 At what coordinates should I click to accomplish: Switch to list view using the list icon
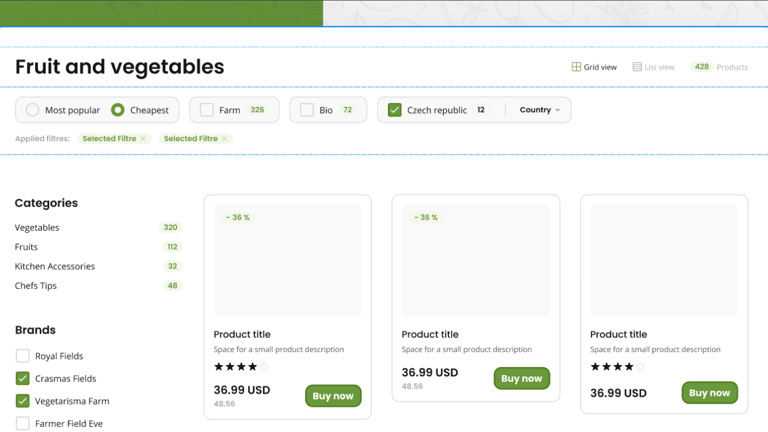(637, 66)
